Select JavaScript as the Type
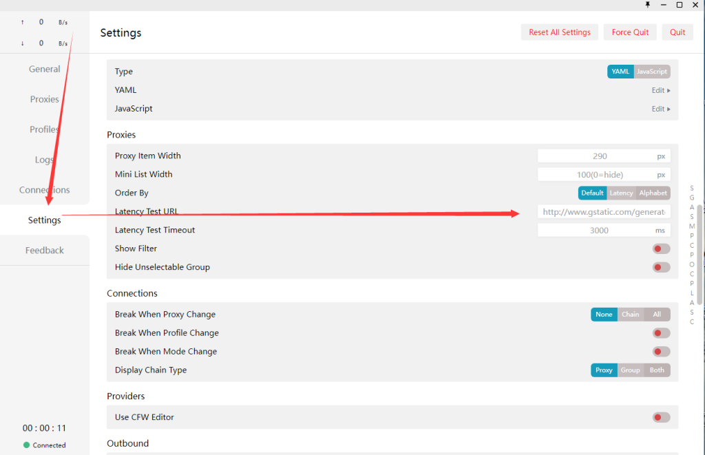This screenshot has width=705, height=455. point(652,72)
